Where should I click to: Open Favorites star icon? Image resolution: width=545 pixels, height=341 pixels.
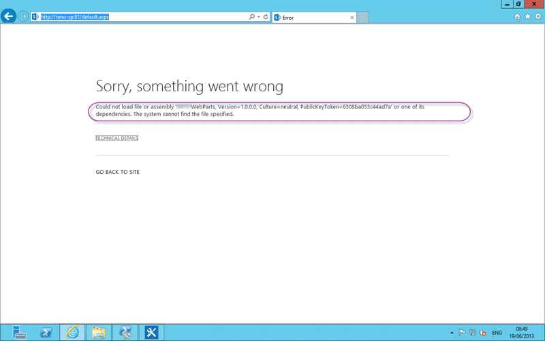click(x=527, y=16)
